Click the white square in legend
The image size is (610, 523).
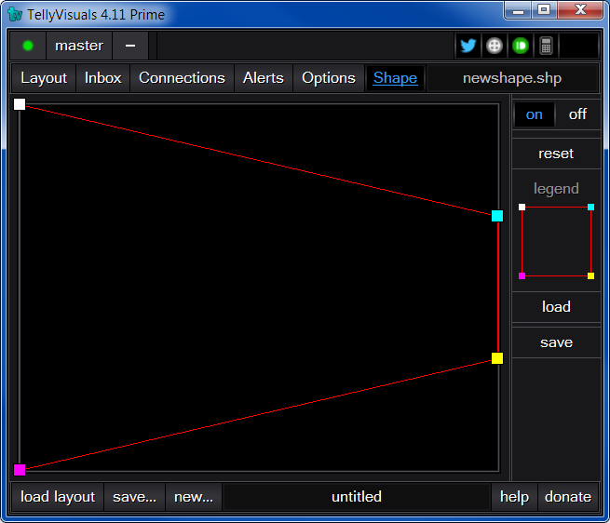click(x=522, y=208)
